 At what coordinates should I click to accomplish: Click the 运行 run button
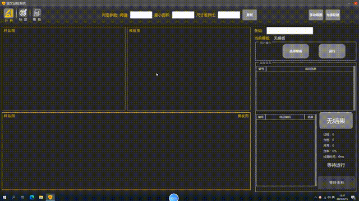332,51
